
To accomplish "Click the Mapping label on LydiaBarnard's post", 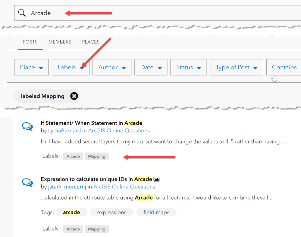I will click(x=96, y=156).
